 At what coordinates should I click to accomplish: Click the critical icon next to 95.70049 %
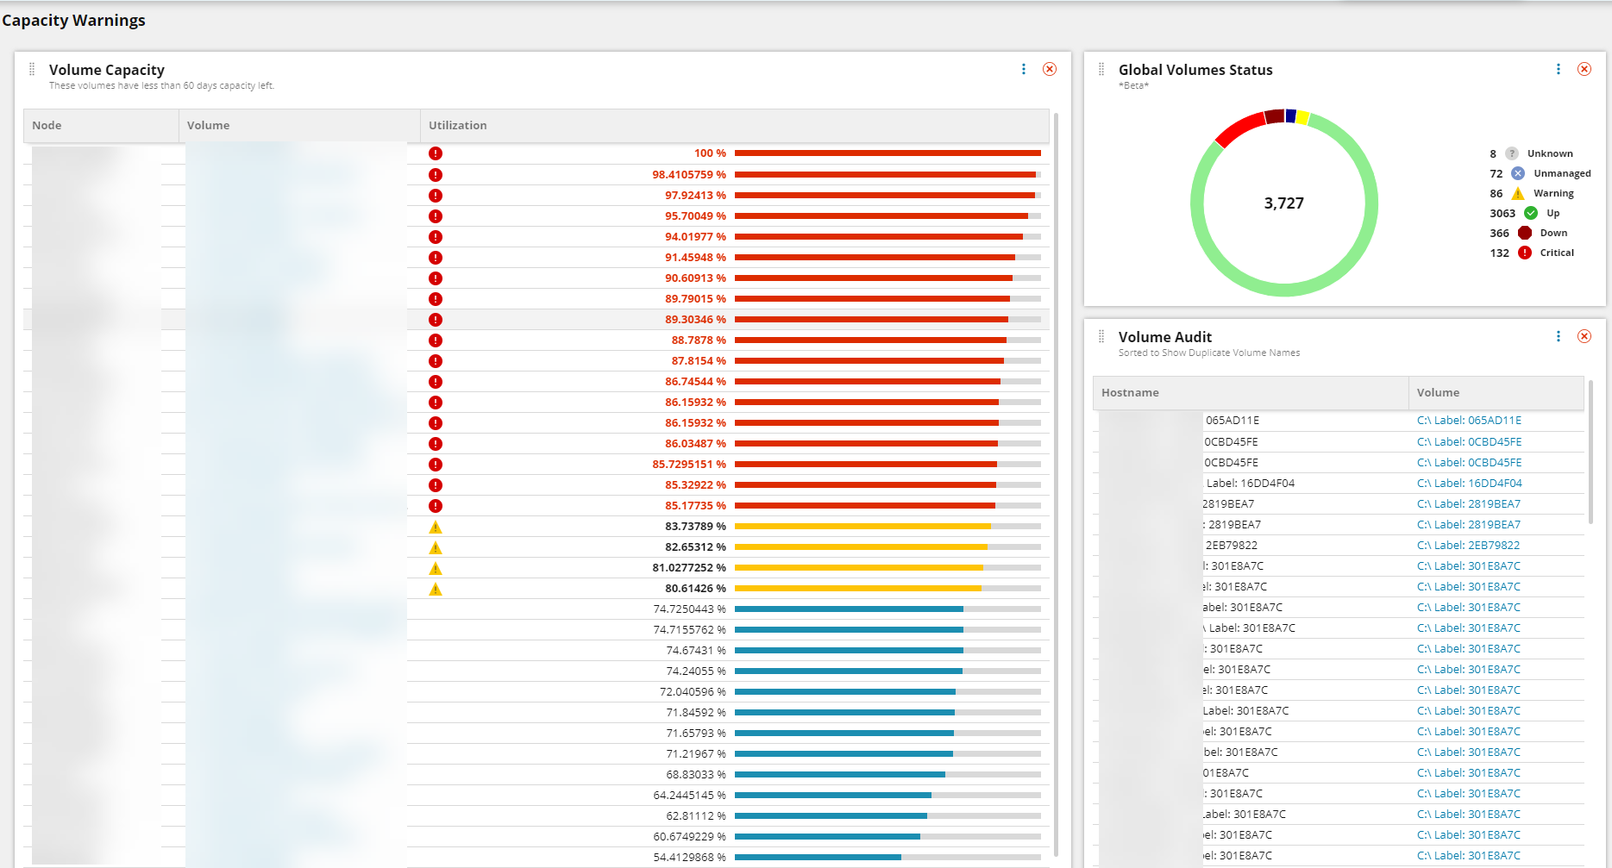pos(436,216)
